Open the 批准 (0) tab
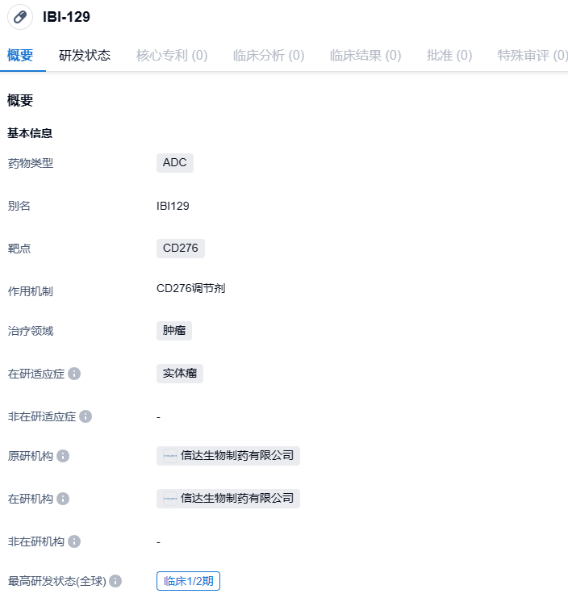 pos(449,56)
